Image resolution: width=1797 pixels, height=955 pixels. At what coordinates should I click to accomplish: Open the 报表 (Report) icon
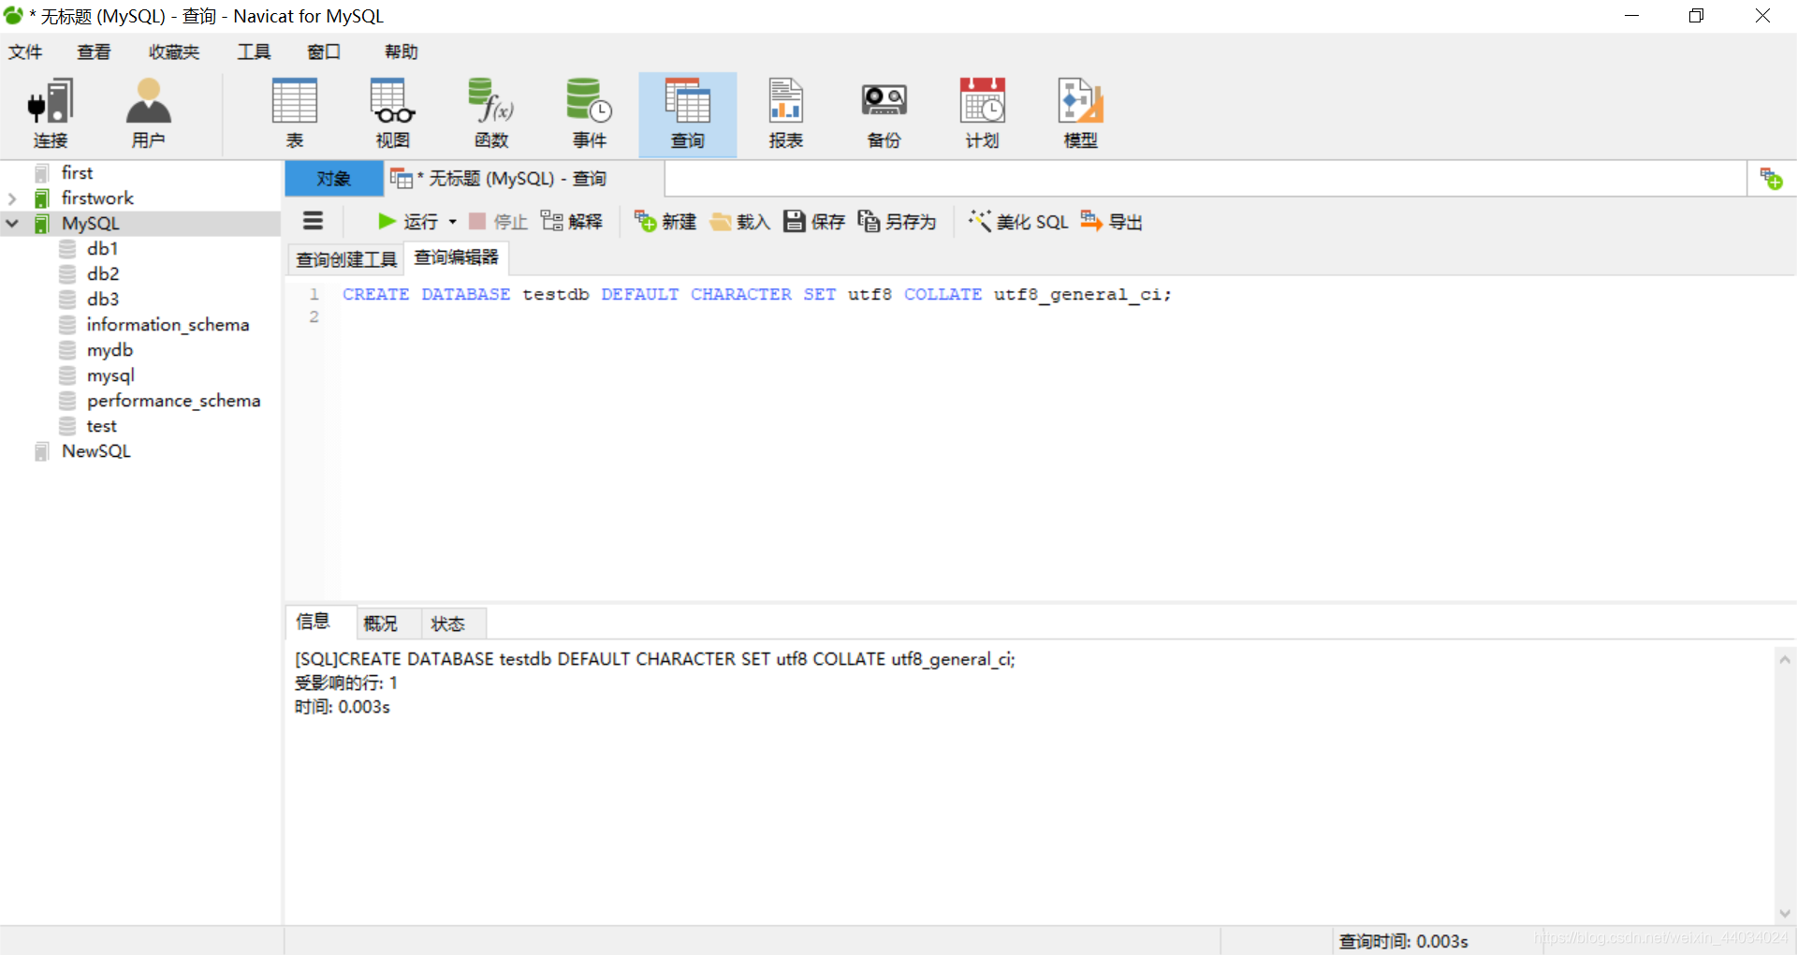pyautogui.click(x=786, y=113)
